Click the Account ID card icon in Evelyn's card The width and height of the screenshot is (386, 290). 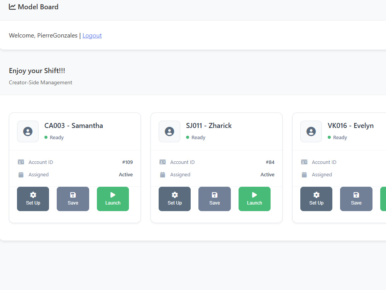(304, 162)
